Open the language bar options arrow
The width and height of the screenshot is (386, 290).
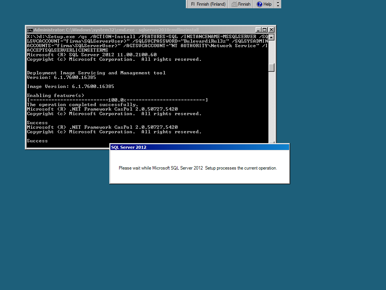[278, 6]
